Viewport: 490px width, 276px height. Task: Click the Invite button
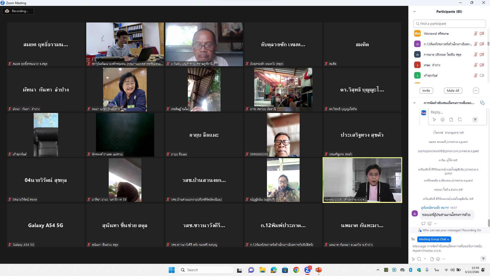[x=426, y=90]
